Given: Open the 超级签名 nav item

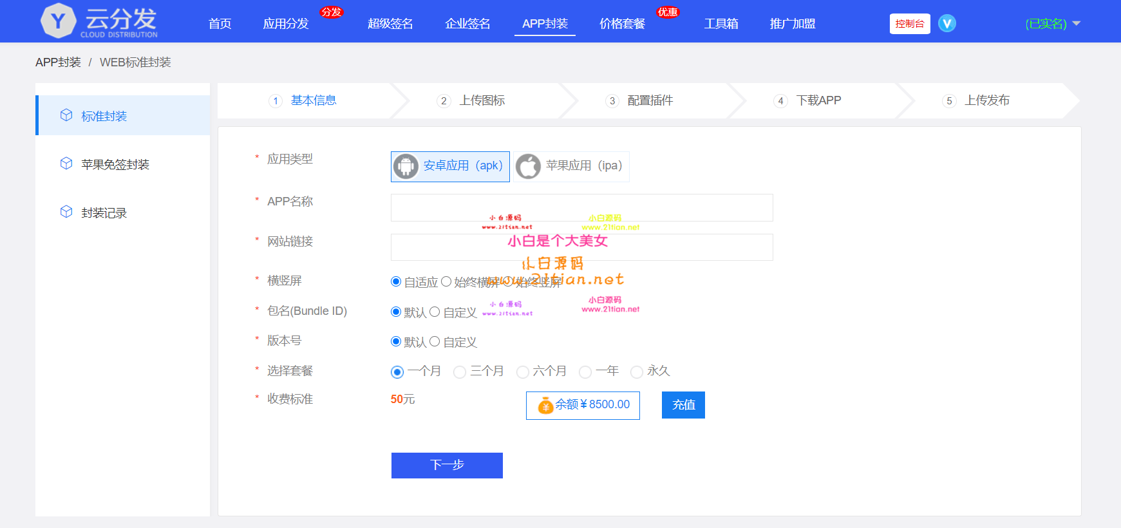Looking at the screenshot, I should (390, 24).
